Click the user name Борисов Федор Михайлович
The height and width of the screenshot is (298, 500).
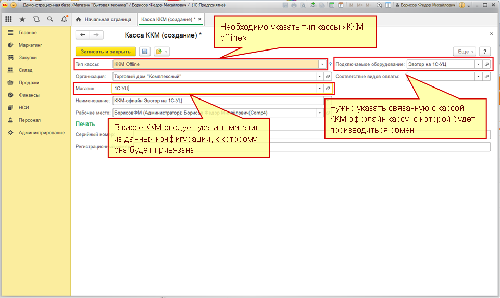pos(426,5)
